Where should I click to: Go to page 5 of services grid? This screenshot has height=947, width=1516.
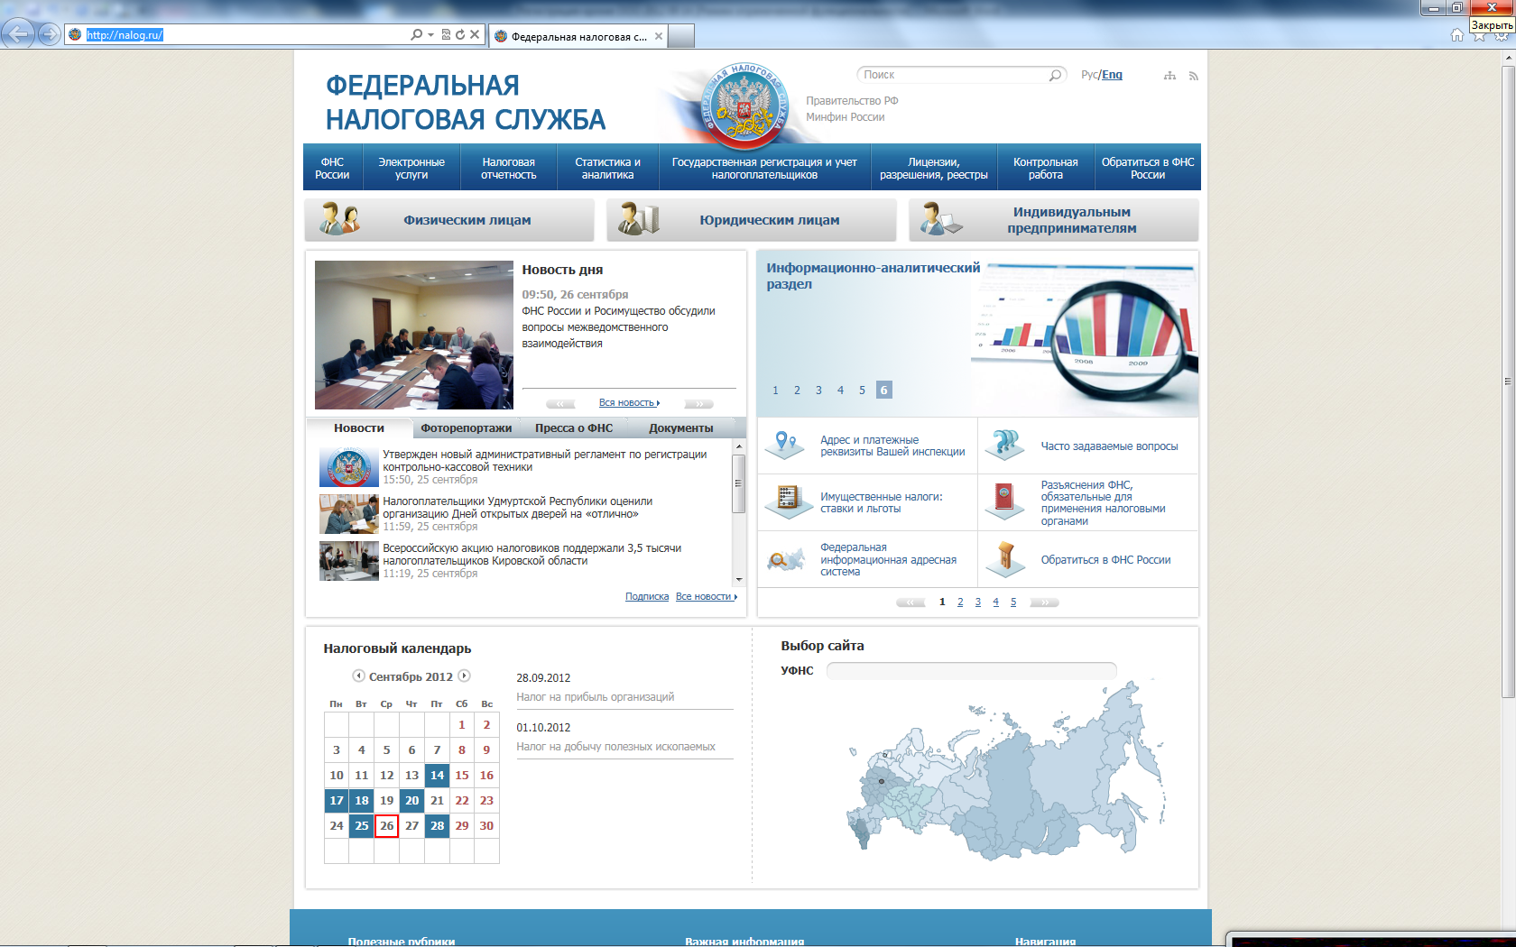[x=1013, y=602]
